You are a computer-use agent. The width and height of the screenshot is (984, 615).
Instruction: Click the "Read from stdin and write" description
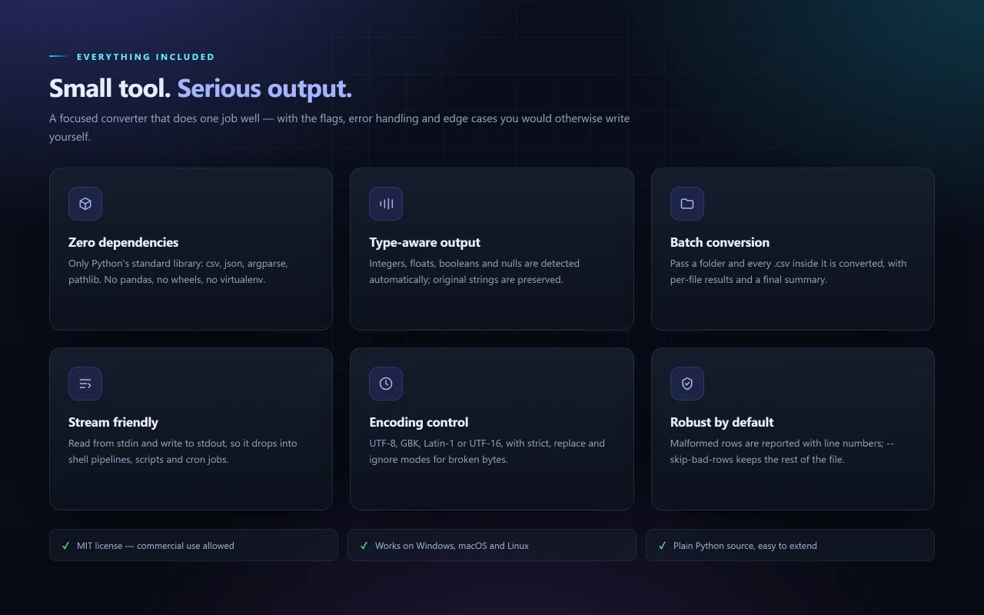click(x=183, y=451)
